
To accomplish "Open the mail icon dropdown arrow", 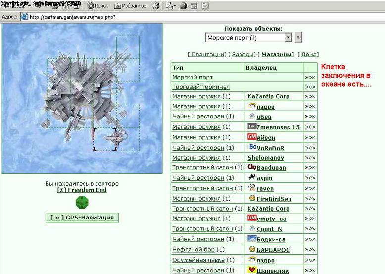I will [175, 6].
